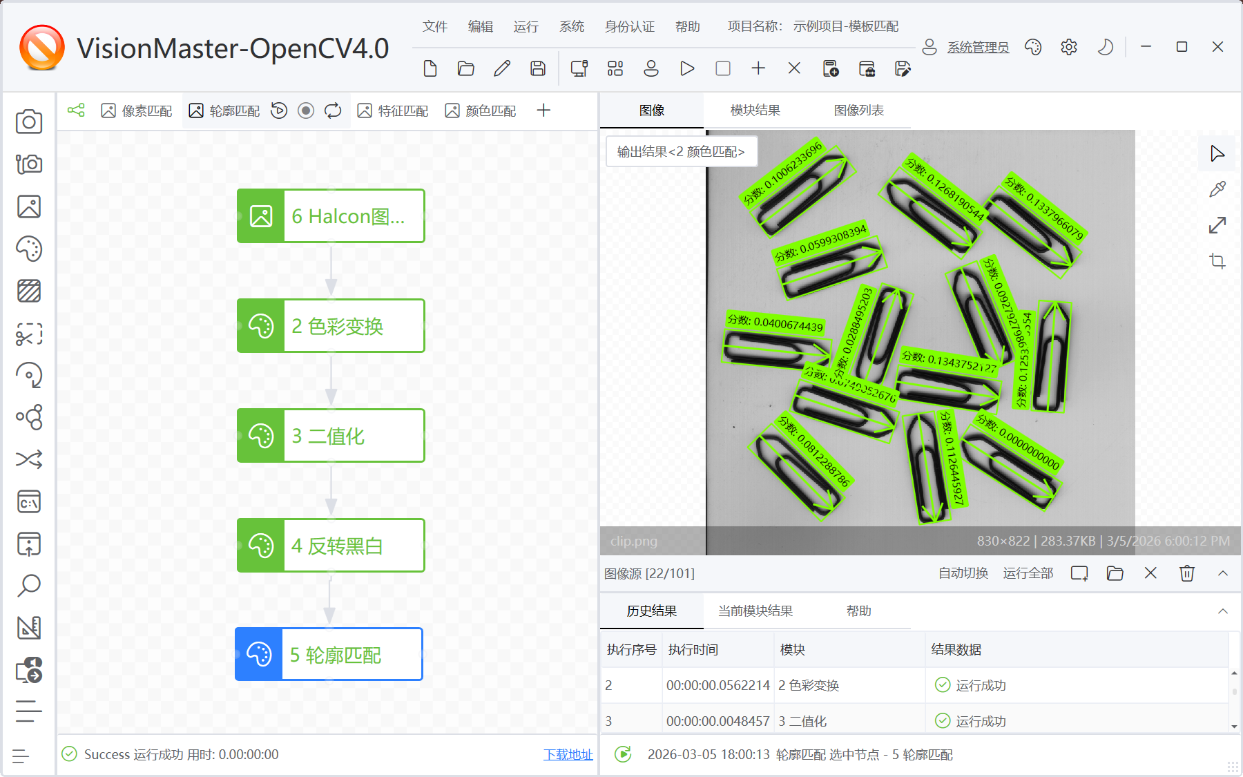Click the new file icon in toolbar

(430, 68)
